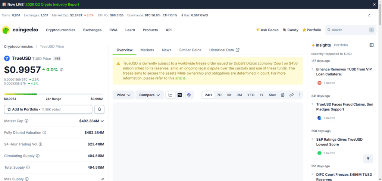This screenshot has width=382, height=181.
Task: Open the chart three-dot more options
Action: pyautogui.click(x=300, y=95)
